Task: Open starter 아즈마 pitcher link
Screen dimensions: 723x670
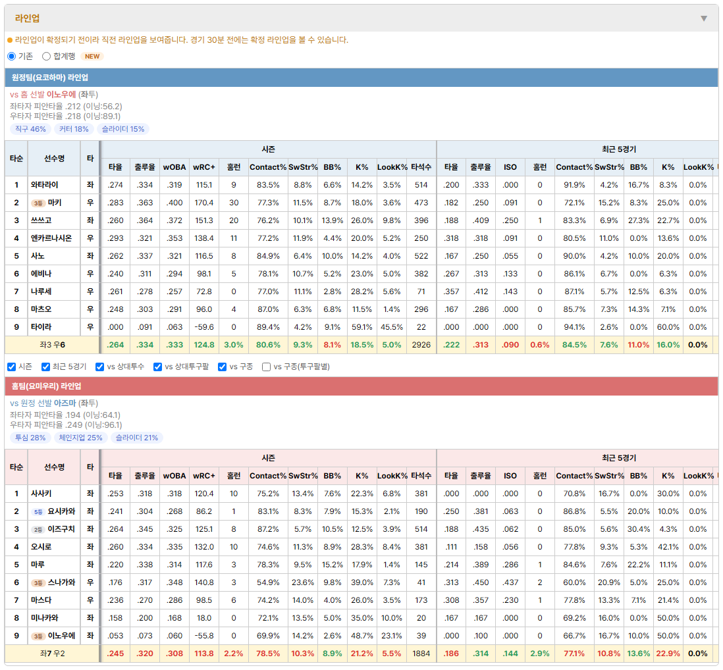Action: coord(65,403)
